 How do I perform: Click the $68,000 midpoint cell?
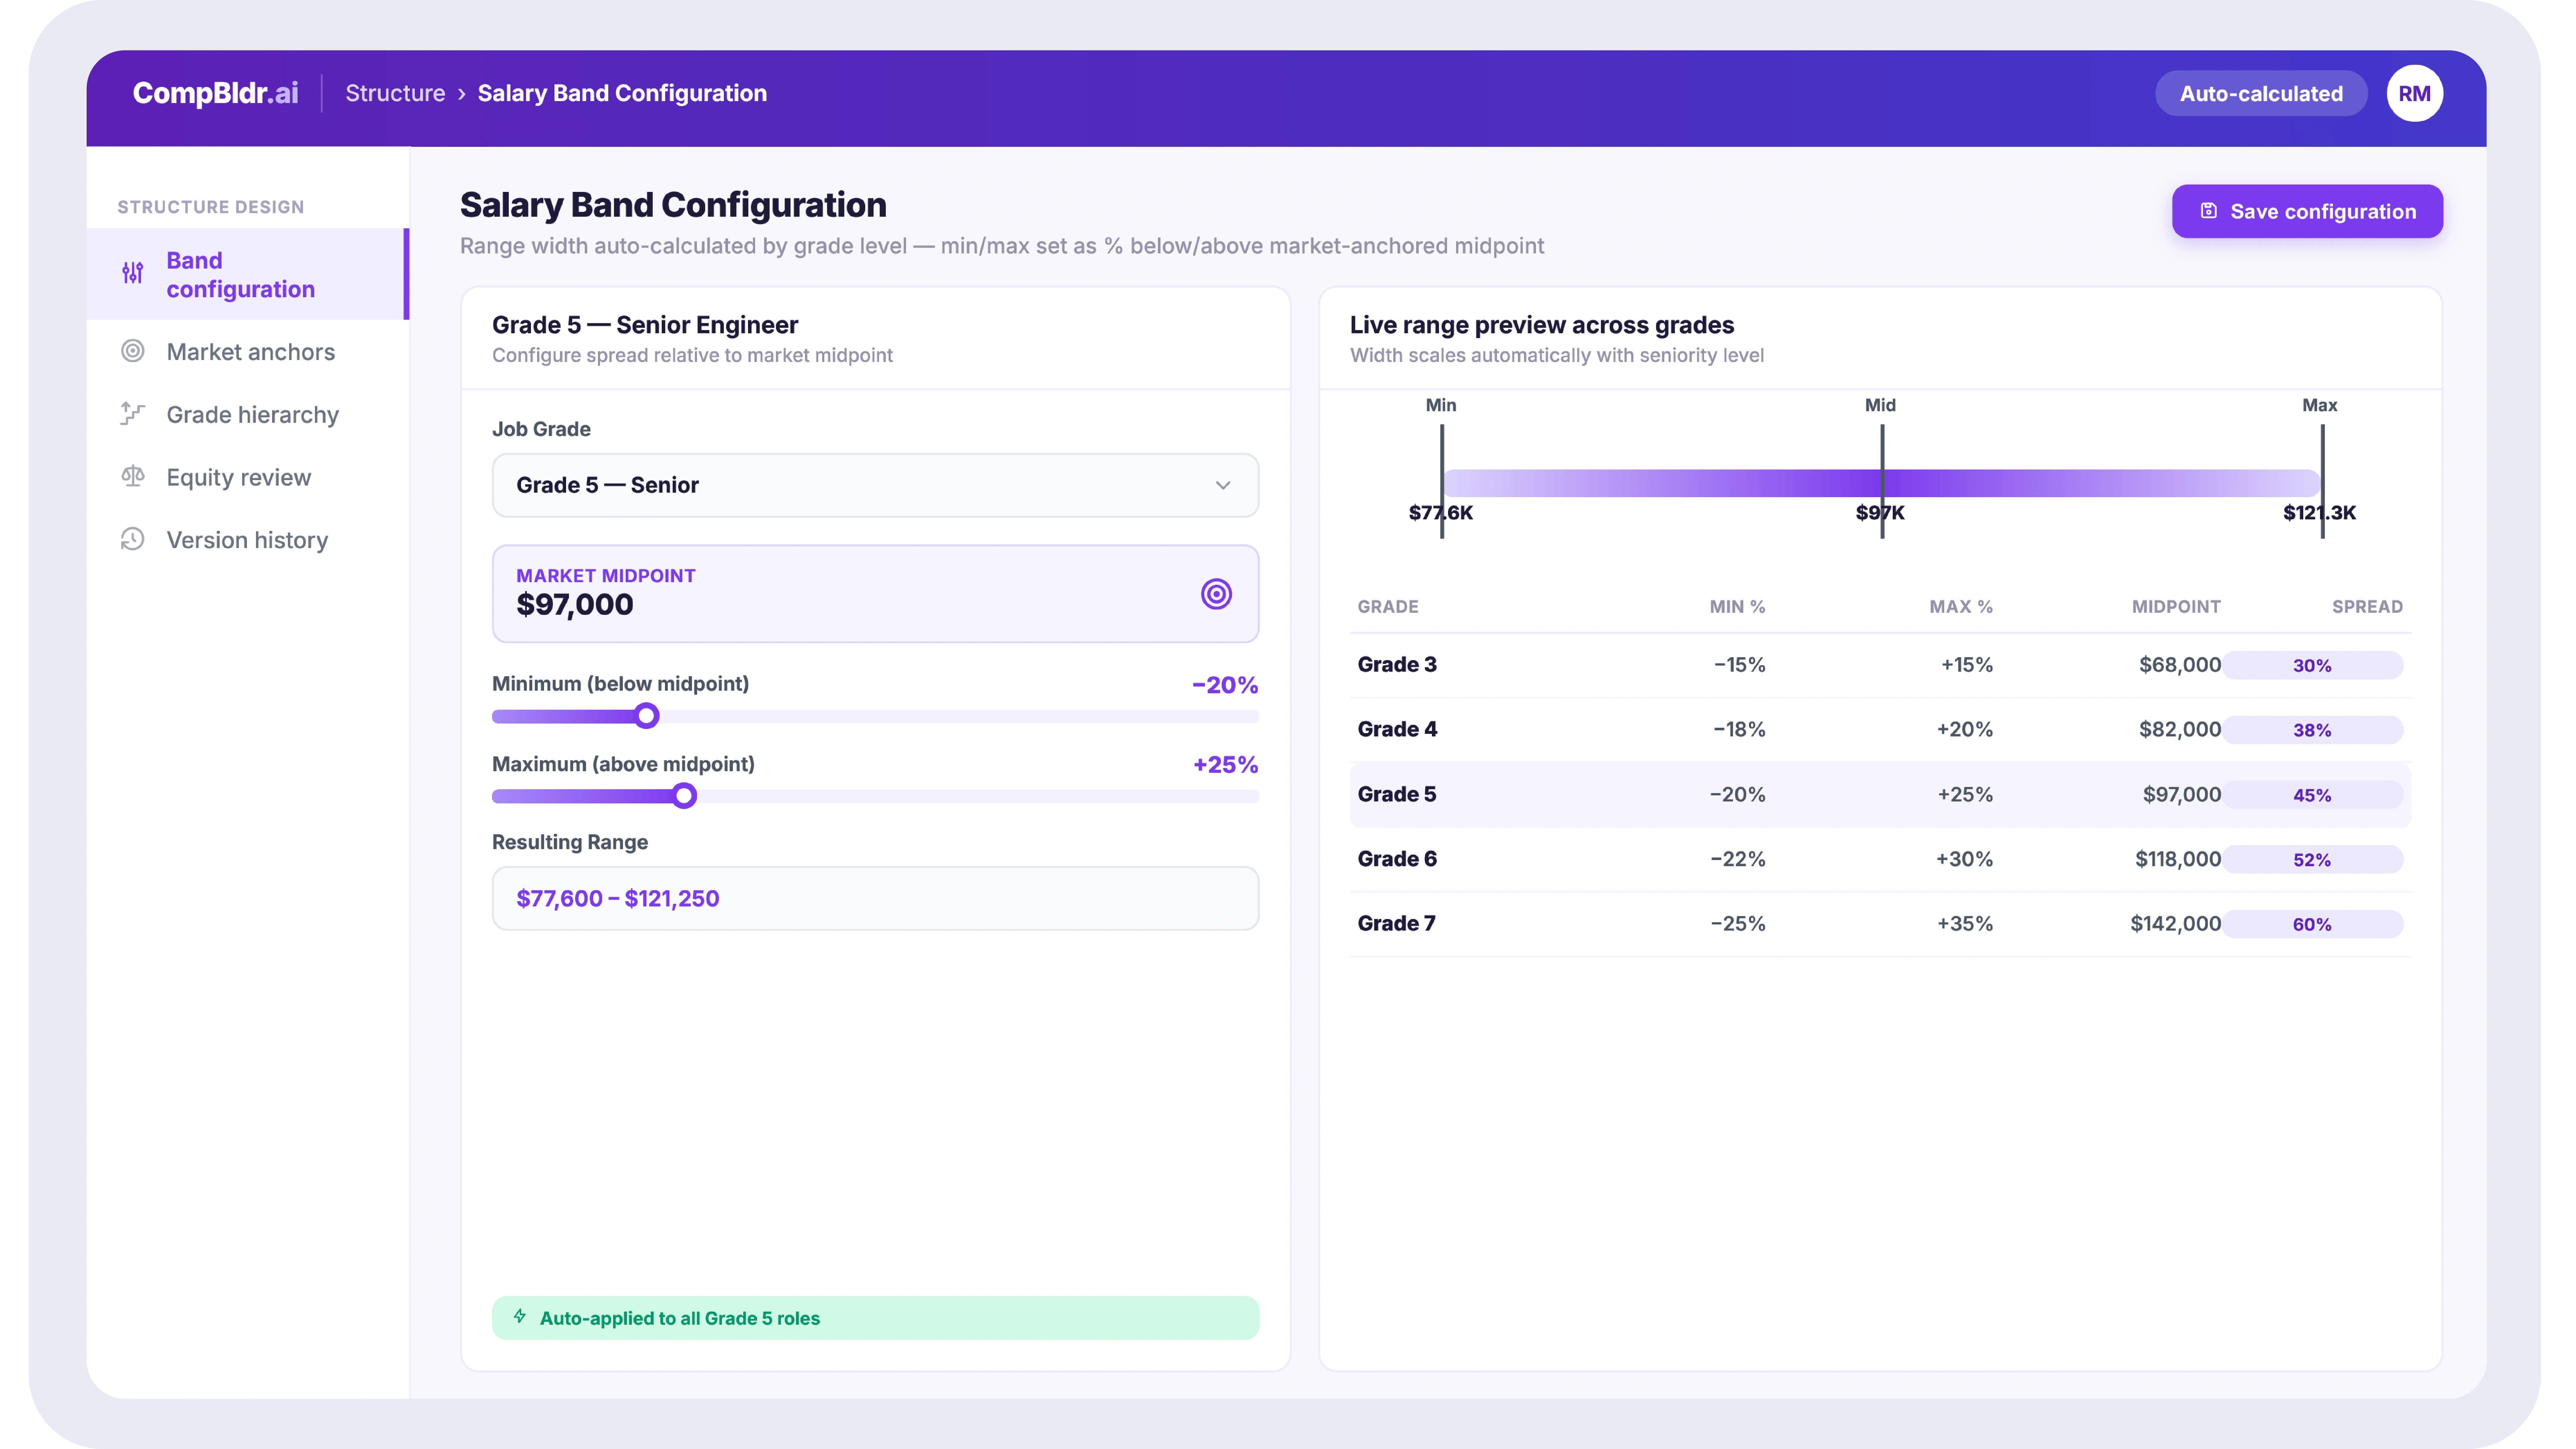[x=2180, y=665]
